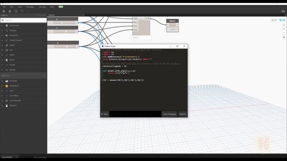Open the File menu
Image resolution: width=287 pixels, height=161 pixels.
[x=4, y=7]
